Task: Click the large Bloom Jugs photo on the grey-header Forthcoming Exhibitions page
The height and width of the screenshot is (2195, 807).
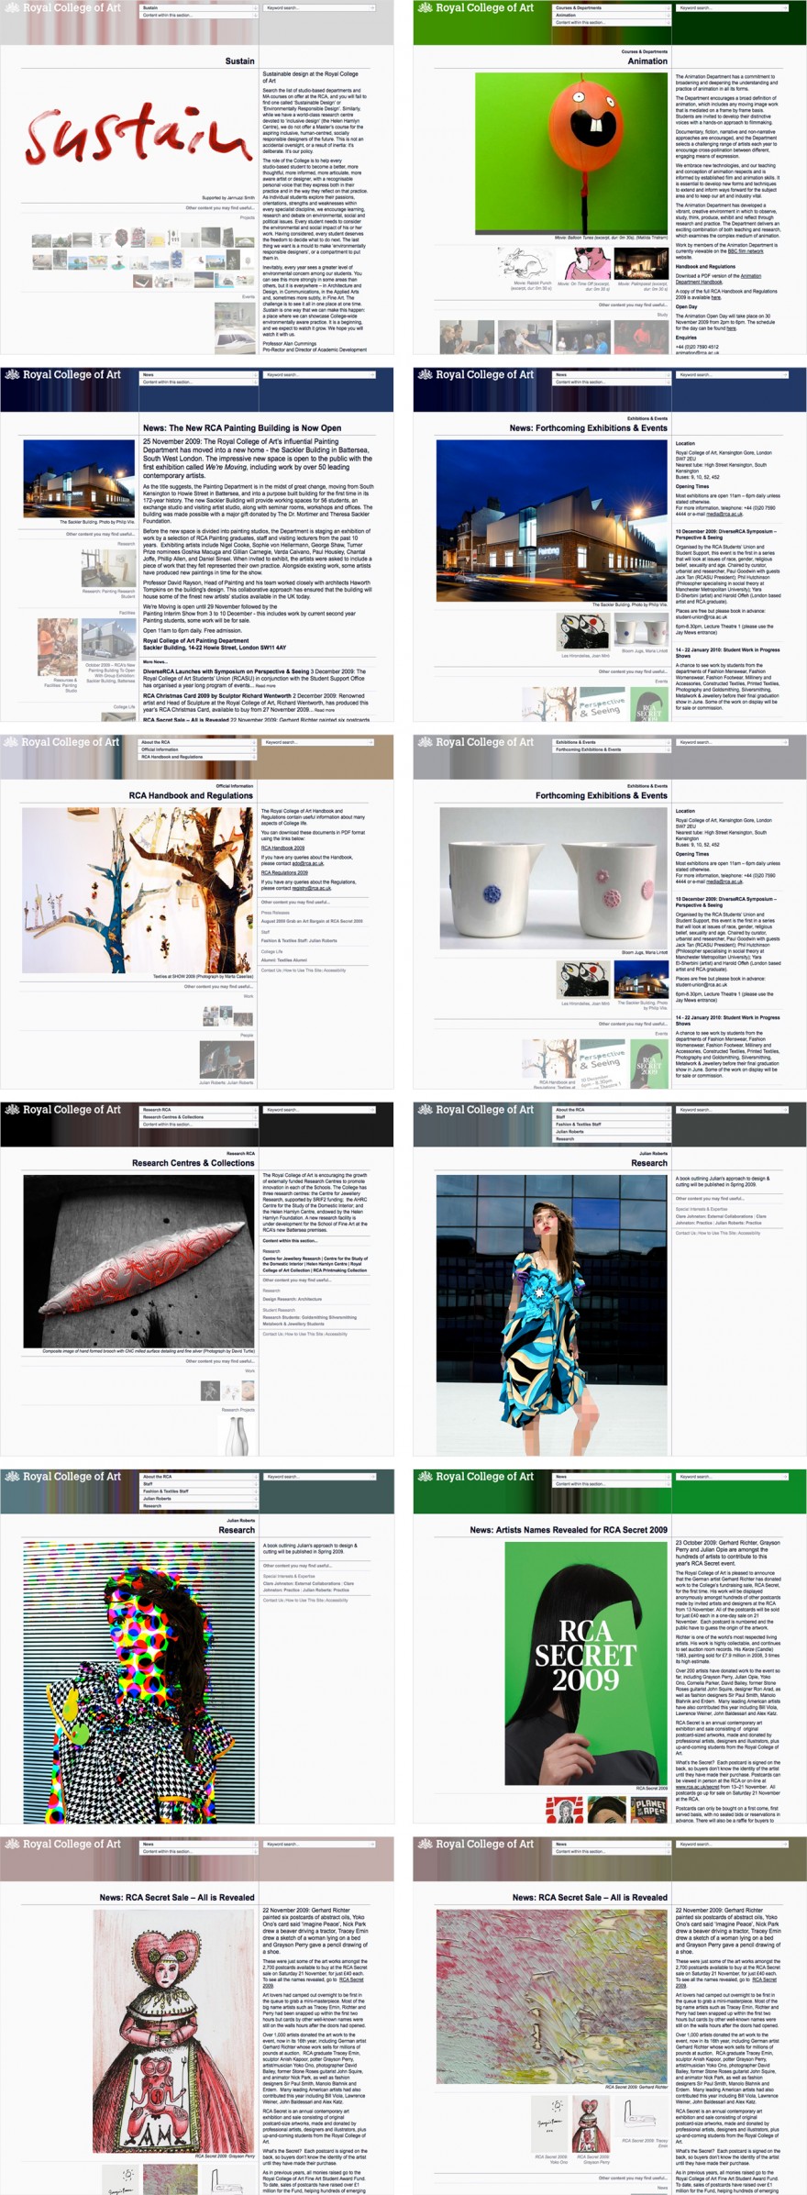Action: point(554,878)
